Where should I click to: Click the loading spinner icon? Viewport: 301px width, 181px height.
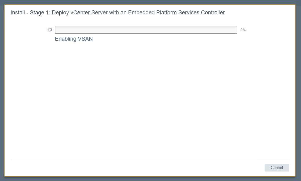[50, 30]
